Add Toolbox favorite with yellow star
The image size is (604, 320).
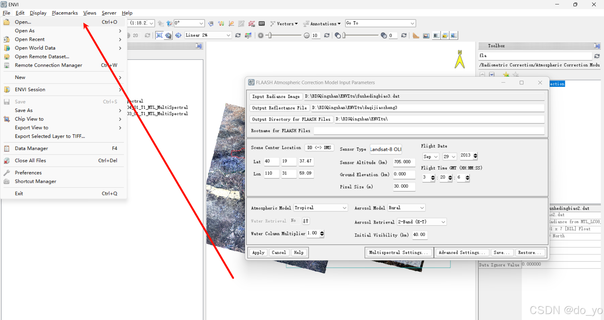pyautogui.click(x=506, y=74)
